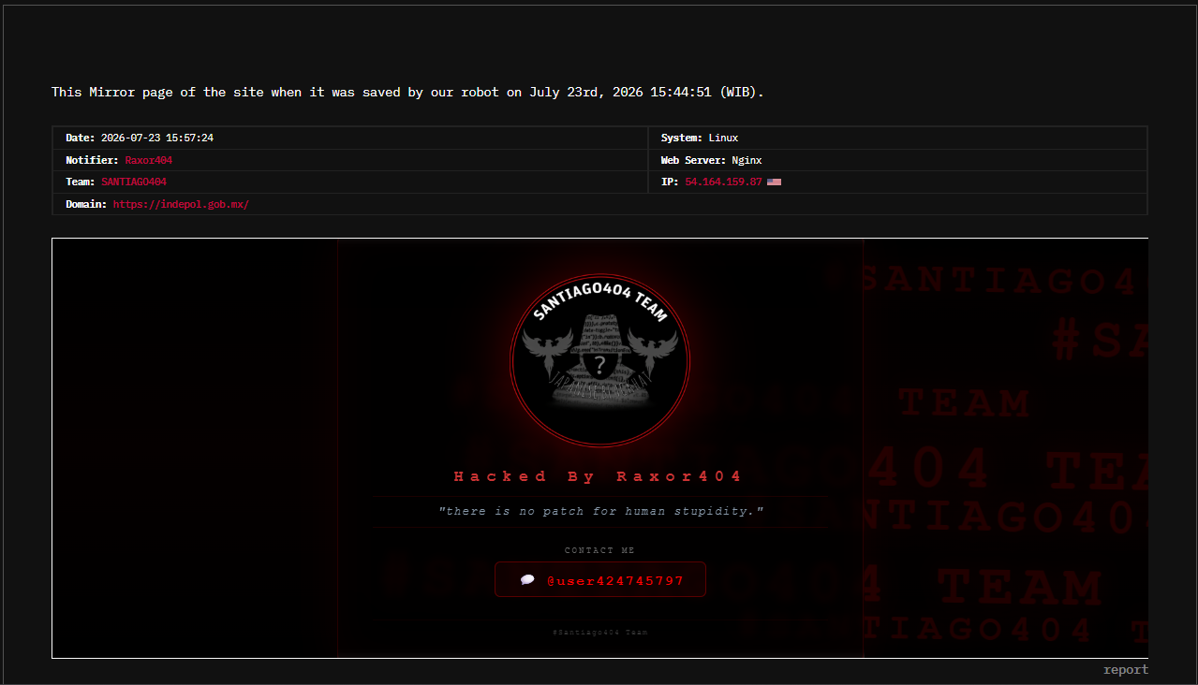Click the human stupidity quote text
This screenshot has height=685, width=1198.
600,511
